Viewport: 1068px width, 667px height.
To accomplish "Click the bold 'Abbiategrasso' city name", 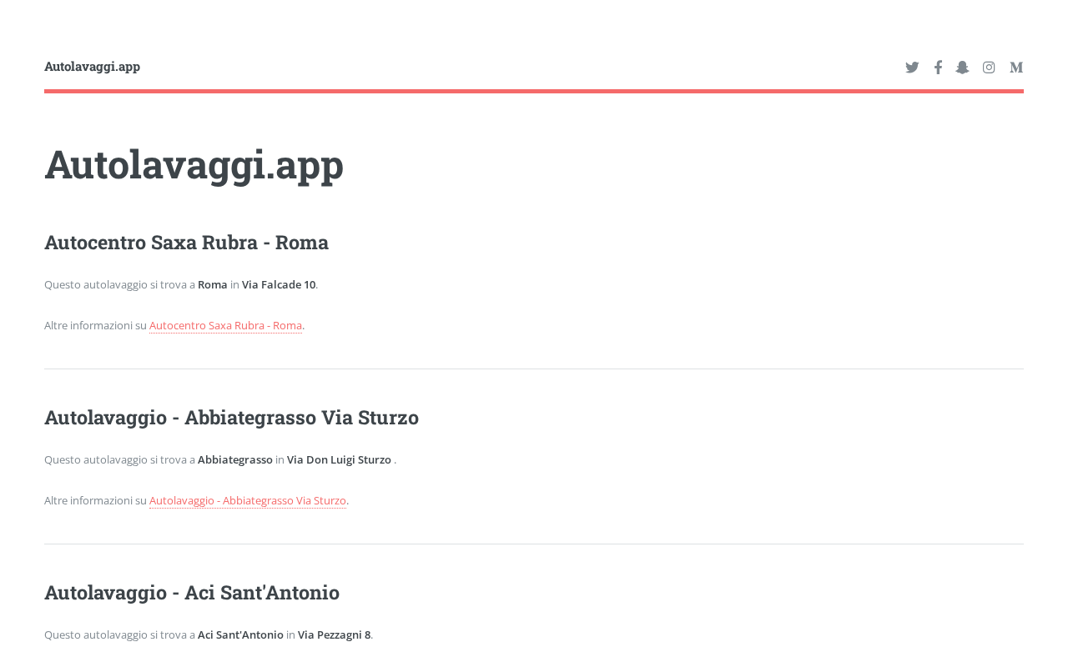I will point(235,459).
